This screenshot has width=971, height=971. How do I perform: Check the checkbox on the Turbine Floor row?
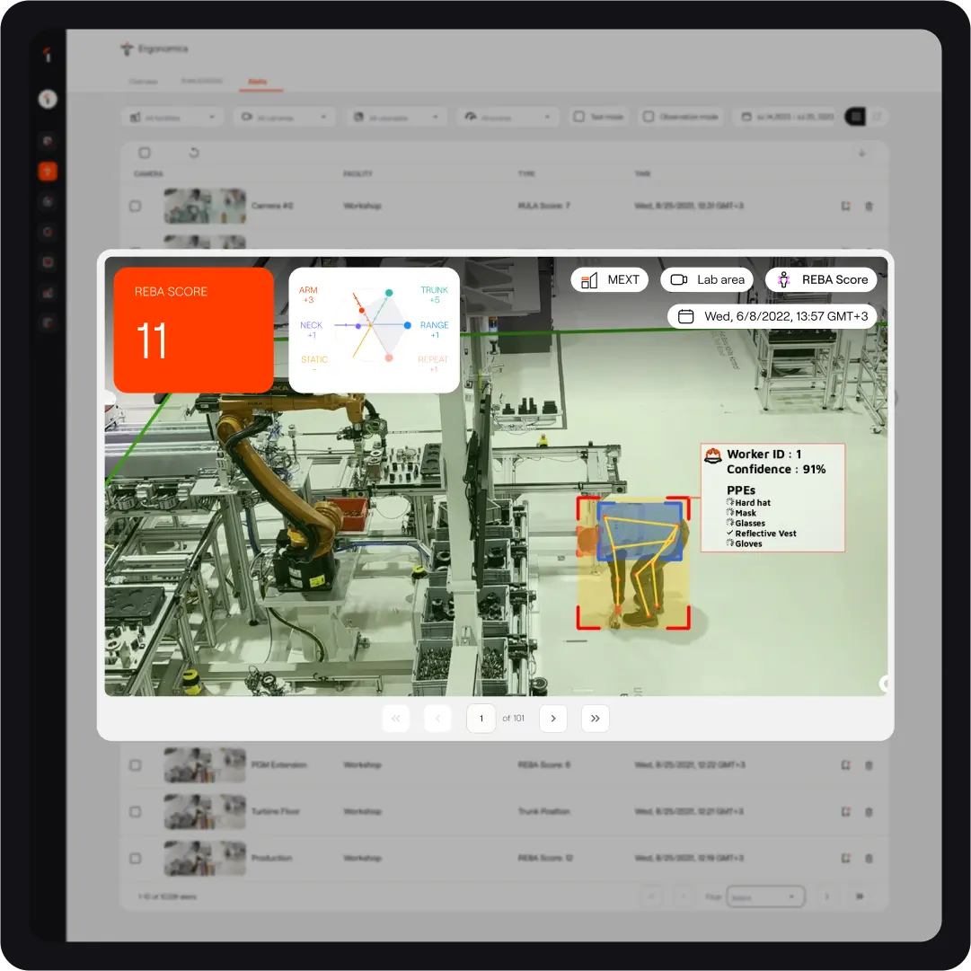tap(136, 811)
